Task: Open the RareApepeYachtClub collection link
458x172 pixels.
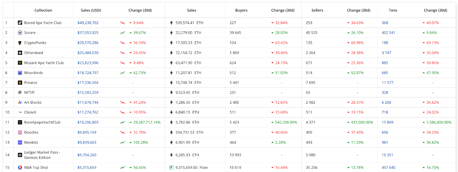Action: (x=42, y=123)
